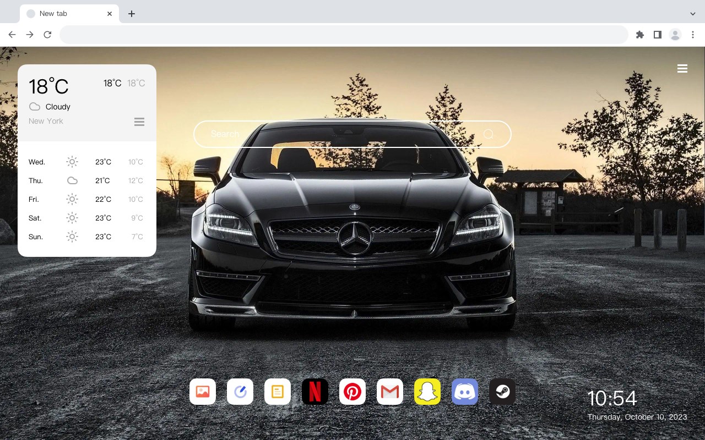Select the New tab tab
The height and width of the screenshot is (440, 705).
[69, 14]
